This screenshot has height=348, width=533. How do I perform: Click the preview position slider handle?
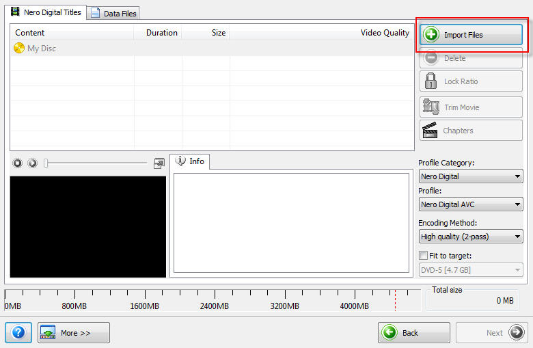pos(46,163)
